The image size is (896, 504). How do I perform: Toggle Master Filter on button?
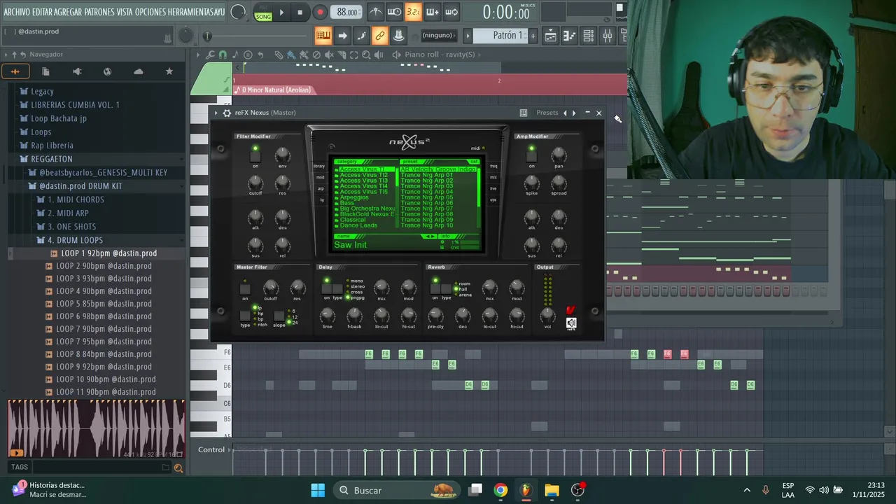coord(245,288)
